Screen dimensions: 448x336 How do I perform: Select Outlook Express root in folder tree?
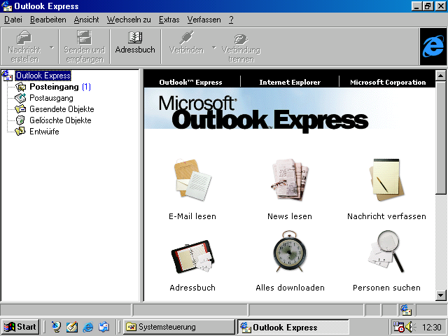43,76
